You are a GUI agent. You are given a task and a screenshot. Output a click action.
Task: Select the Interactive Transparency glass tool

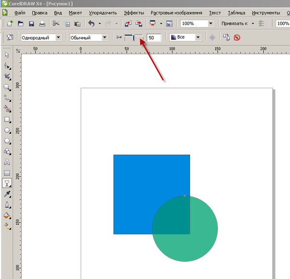point(7,184)
